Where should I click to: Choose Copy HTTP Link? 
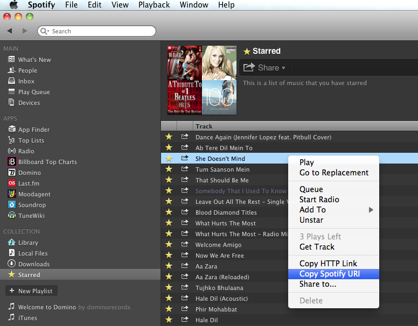tap(333, 264)
